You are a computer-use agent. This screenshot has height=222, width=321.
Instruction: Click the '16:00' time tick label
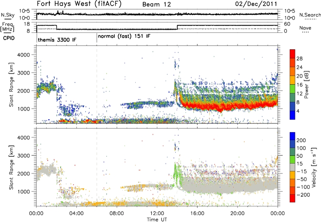(x=197, y=214)
